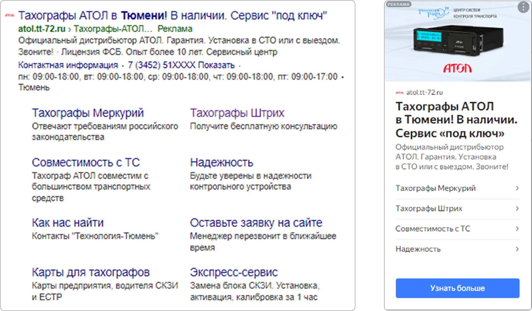Open the Карты для тахографов sitelink
This screenshot has height=311, width=532.
(x=91, y=272)
